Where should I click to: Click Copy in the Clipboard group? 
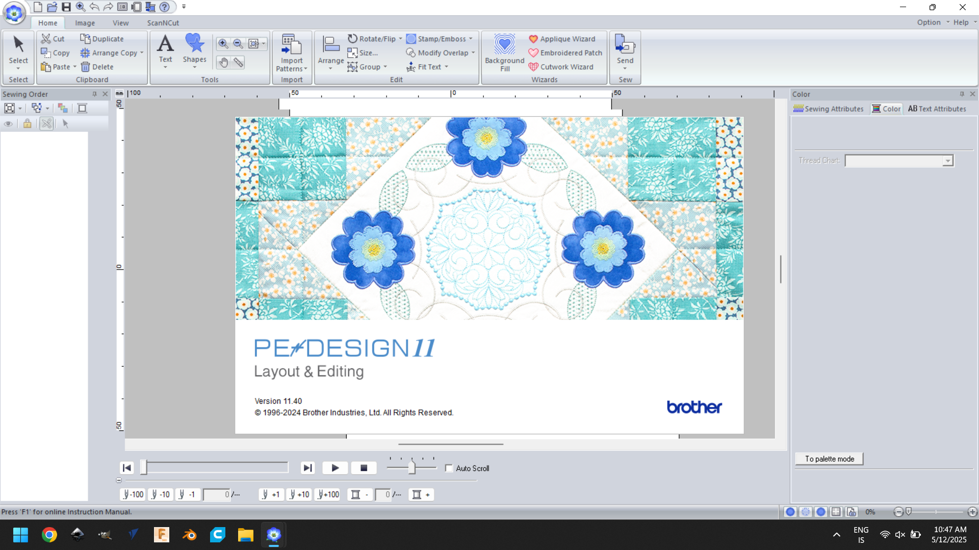point(55,53)
